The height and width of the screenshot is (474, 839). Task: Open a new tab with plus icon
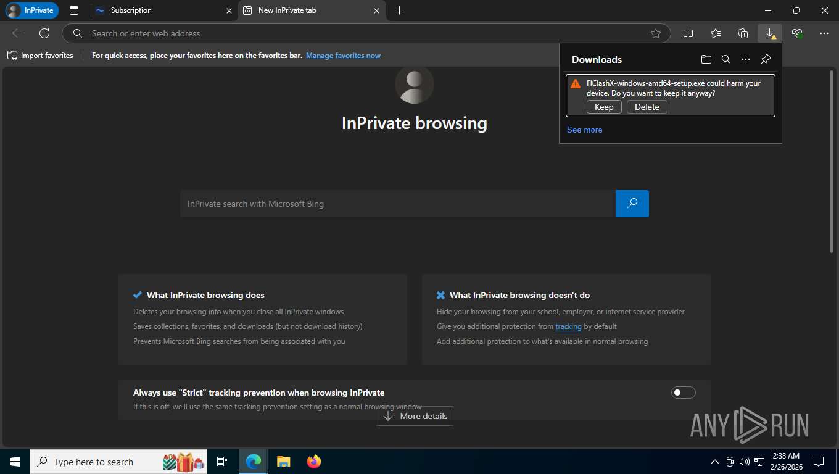pyautogui.click(x=399, y=10)
